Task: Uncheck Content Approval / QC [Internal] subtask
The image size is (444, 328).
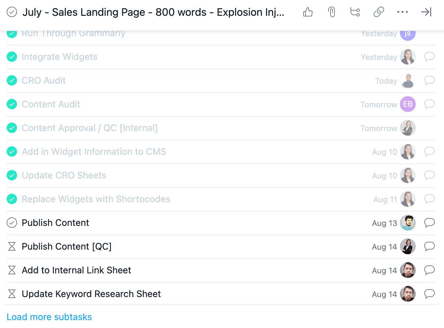Action: 12,128
